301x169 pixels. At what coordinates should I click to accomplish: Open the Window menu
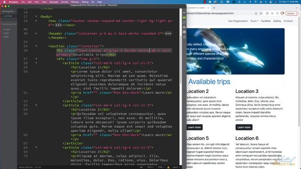(x=75, y=2)
